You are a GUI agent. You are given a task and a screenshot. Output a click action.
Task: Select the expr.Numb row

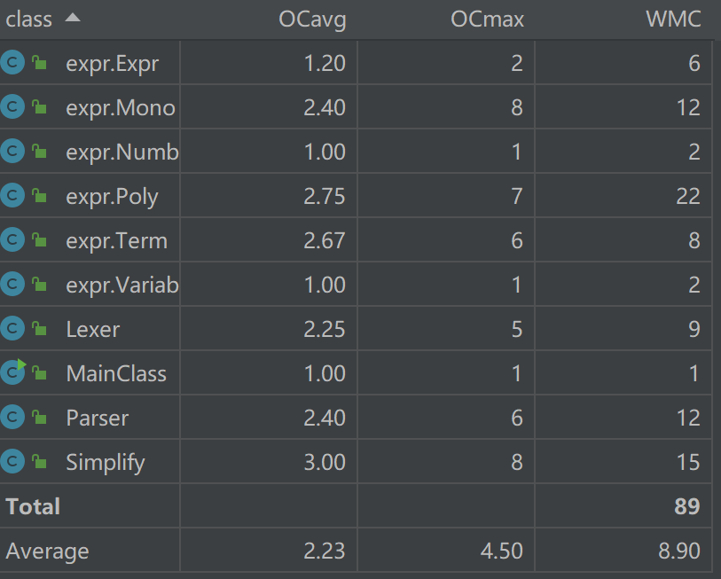tap(122, 152)
